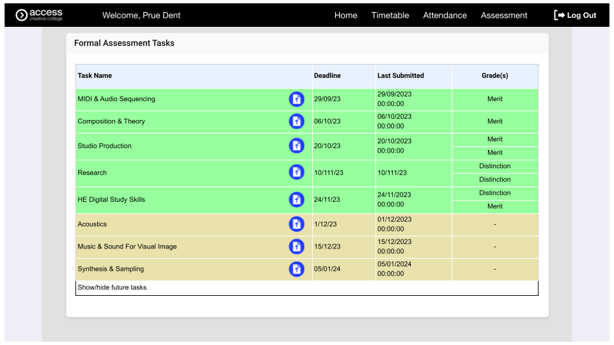The width and height of the screenshot is (614, 345).
Task: Open the Home page
Action: 346,15
